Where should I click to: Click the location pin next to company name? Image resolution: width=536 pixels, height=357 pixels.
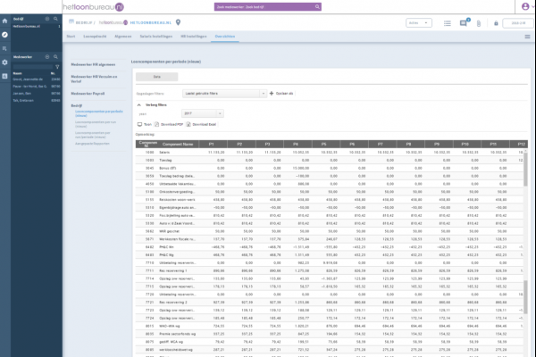[x=178, y=22]
